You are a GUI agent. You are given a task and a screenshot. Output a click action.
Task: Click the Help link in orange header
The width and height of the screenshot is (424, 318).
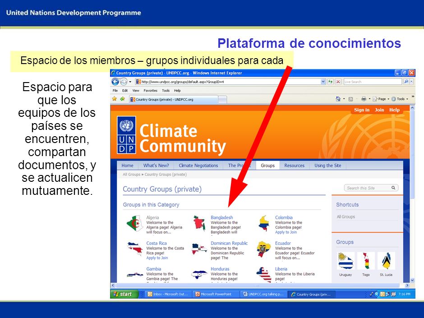[x=394, y=110]
